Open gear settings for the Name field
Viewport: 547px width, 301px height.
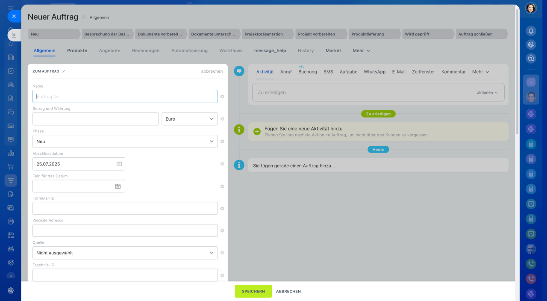click(222, 97)
